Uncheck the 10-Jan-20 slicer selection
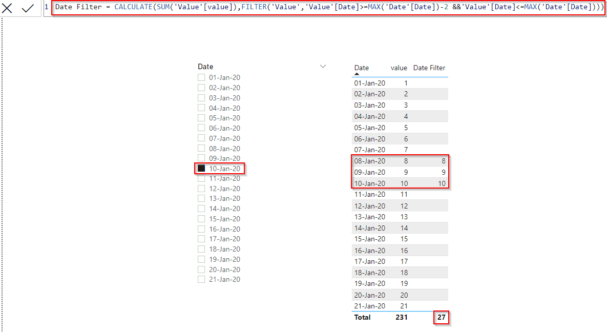Viewport: 607px width, 332px height. pyautogui.click(x=201, y=168)
